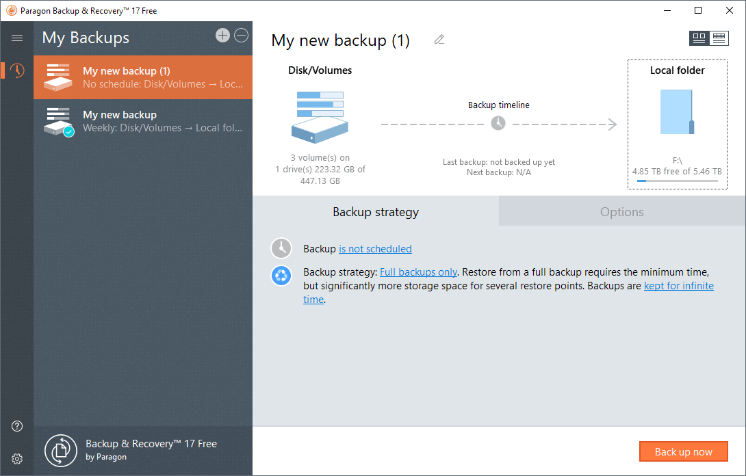Switch to the Options tab
The width and height of the screenshot is (746, 476).
[622, 211]
